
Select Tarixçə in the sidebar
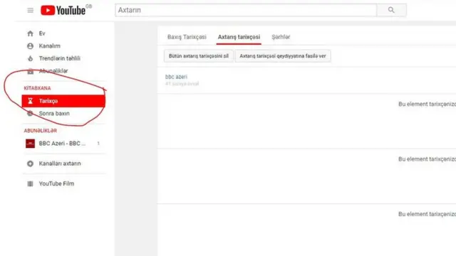pyautogui.click(x=63, y=101)
